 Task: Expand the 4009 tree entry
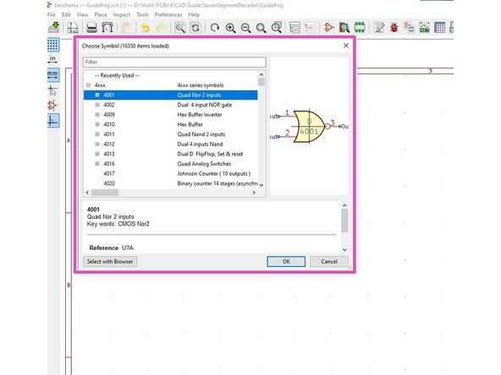[x=97, y=115]
